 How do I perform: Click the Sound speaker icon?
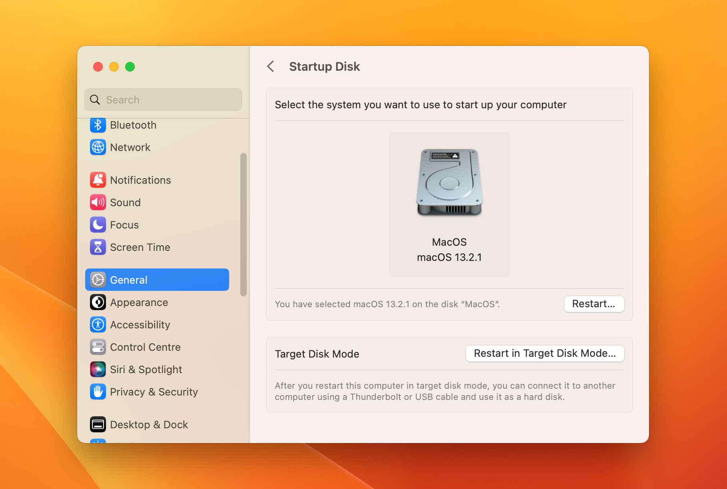coord(98,203)
